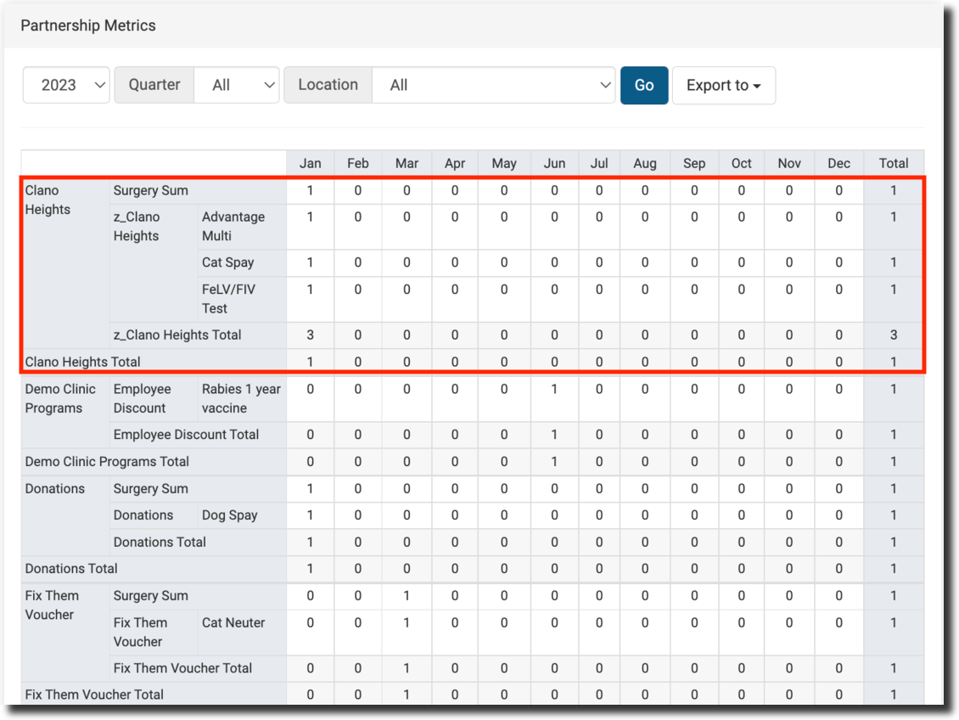Expand the Location All dropdown
This screenshot has height=720, width=959.
[x=493, y=85]
